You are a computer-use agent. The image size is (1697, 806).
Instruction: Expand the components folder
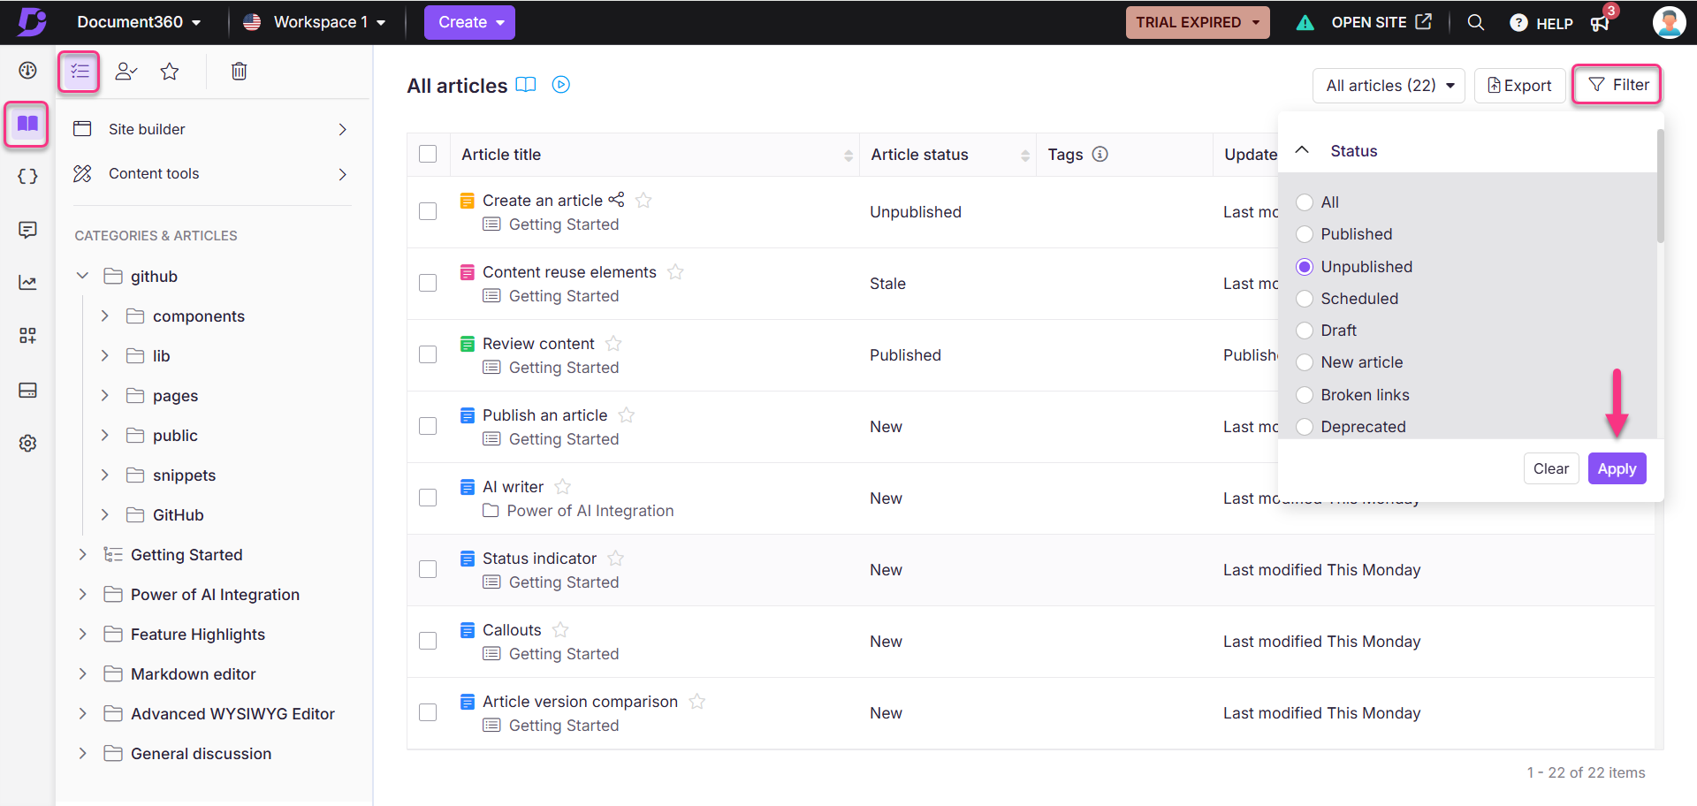tap(104, 316)
